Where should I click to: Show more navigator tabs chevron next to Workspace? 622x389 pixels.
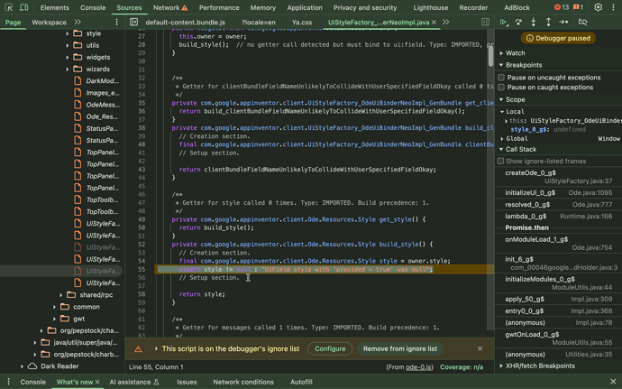click(78, 23)
